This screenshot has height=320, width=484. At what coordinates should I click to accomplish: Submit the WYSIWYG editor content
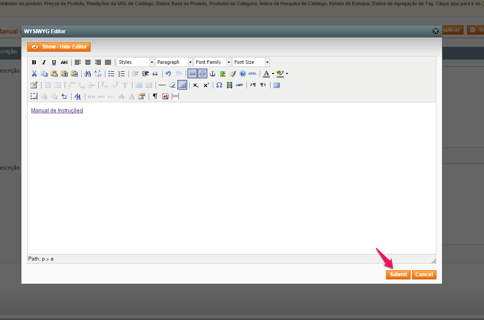pyautogui.click(x=398, y=275)
